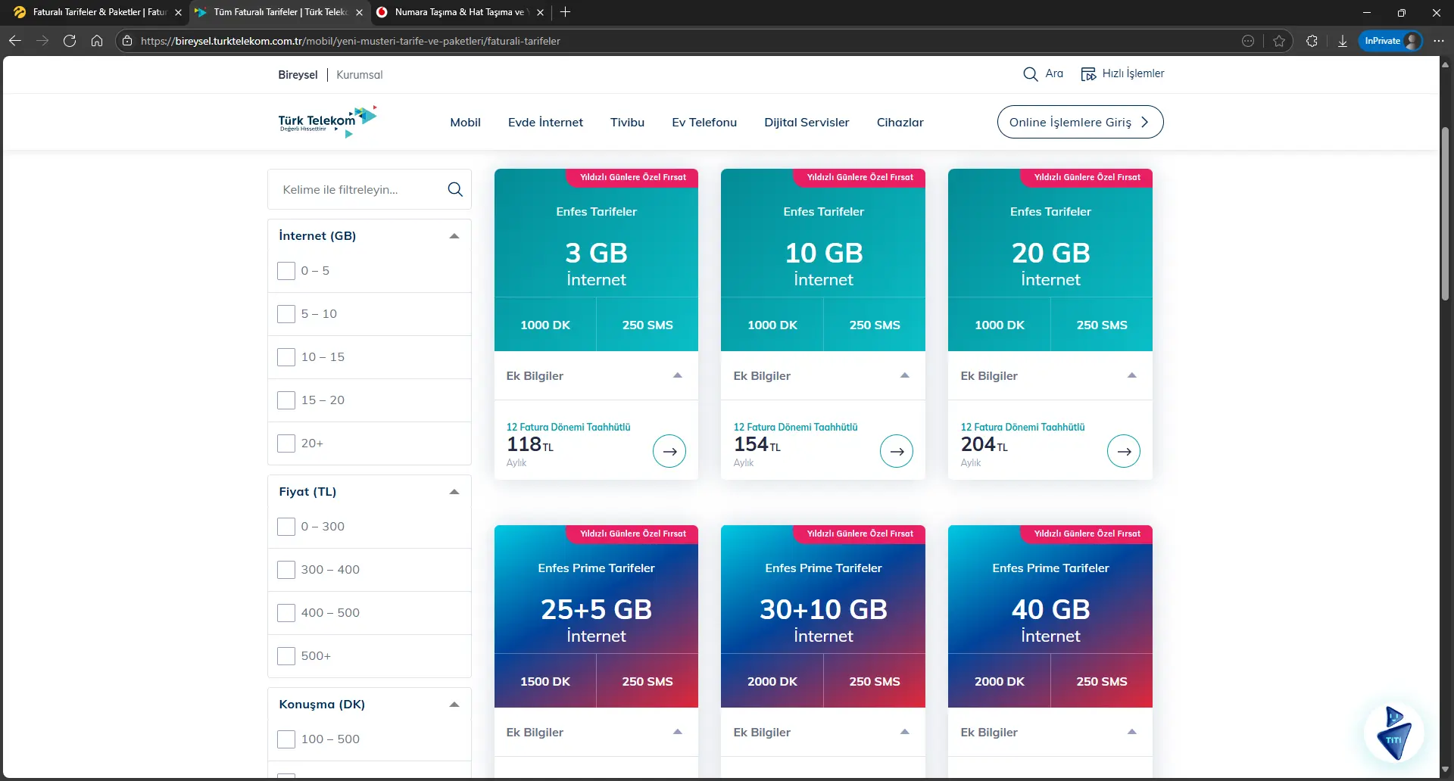
Task: Open the Enfes Prime 40 GB card
Action: click(x=1050, y=616)
